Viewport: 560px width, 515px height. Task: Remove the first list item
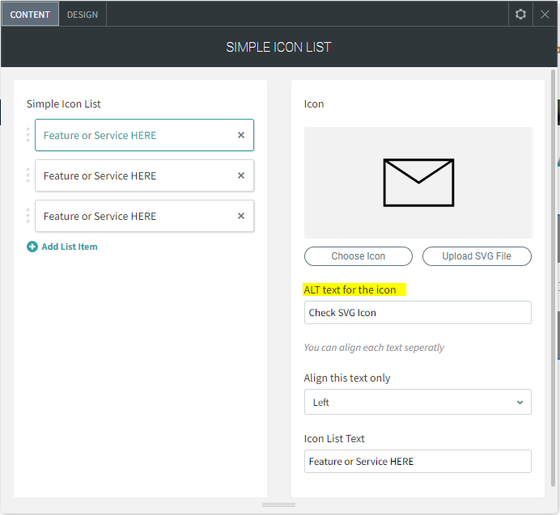click(x=241, y=135)
